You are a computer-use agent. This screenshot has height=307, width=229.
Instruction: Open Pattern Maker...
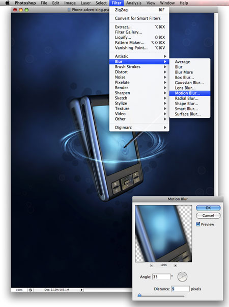[139, 42]
